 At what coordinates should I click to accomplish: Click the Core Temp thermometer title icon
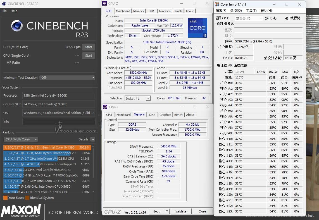pos(217,4)
